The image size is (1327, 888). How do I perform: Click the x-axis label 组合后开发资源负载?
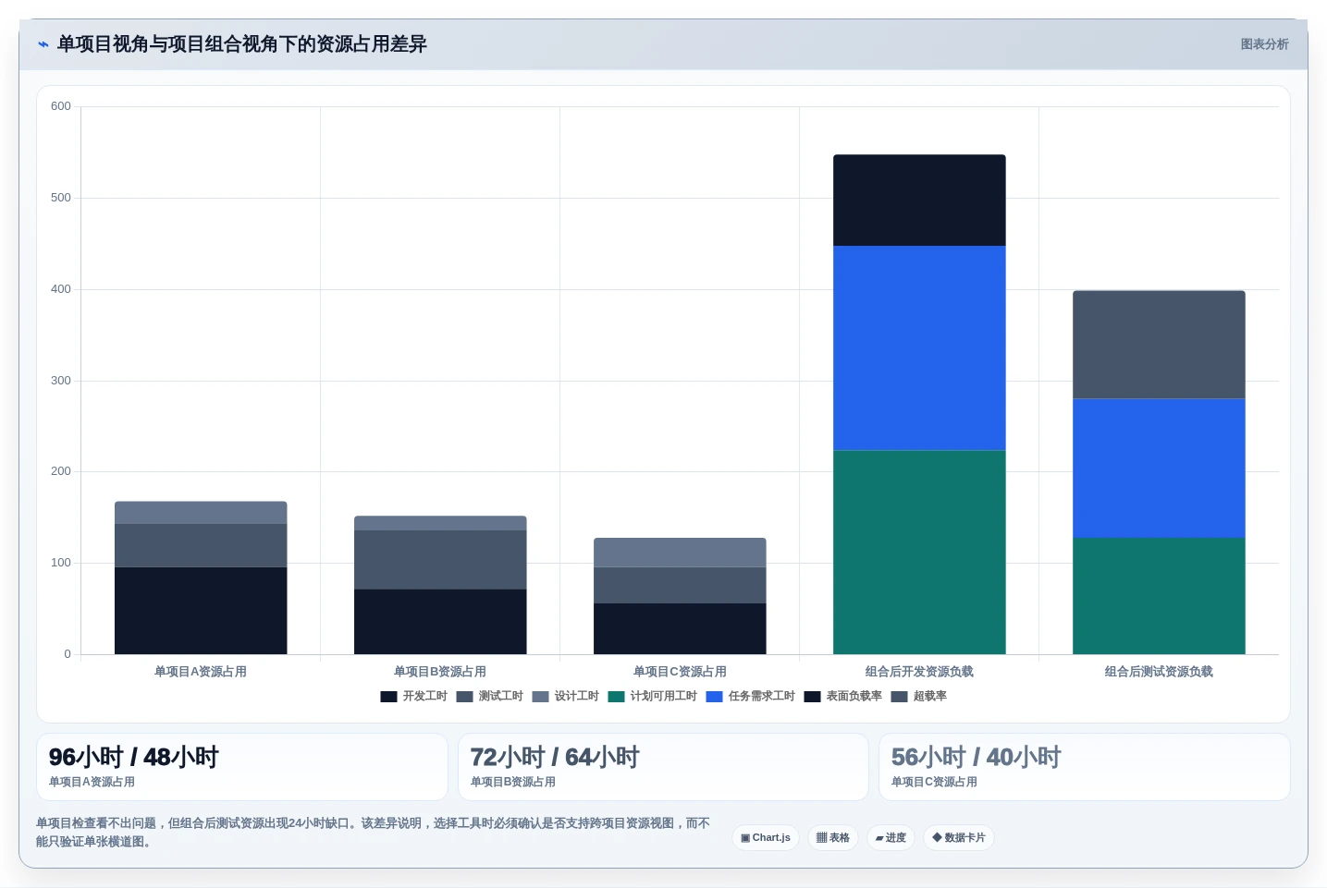919,672
